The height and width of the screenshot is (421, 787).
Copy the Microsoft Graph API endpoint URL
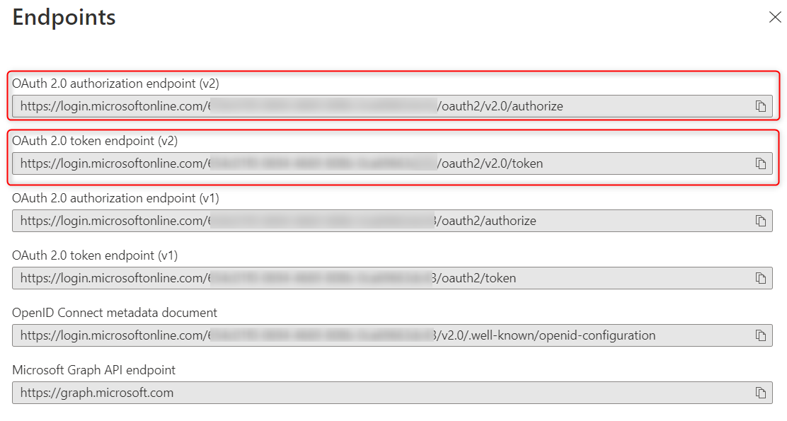761,393
